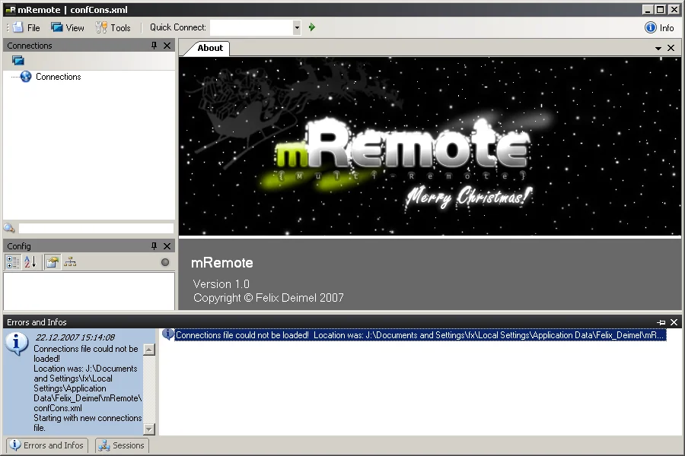This screenshot has width=685, height=456.
Task: Click the message timestamp 22.12.2007 15:14:08
Action: tap(75, 337)
